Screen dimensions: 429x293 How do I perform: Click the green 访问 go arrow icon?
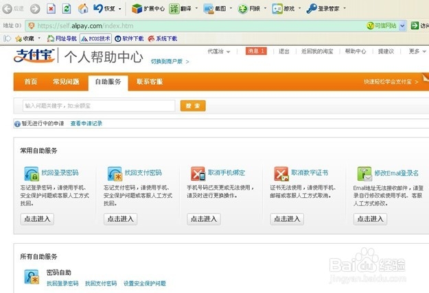pos(415,25)
